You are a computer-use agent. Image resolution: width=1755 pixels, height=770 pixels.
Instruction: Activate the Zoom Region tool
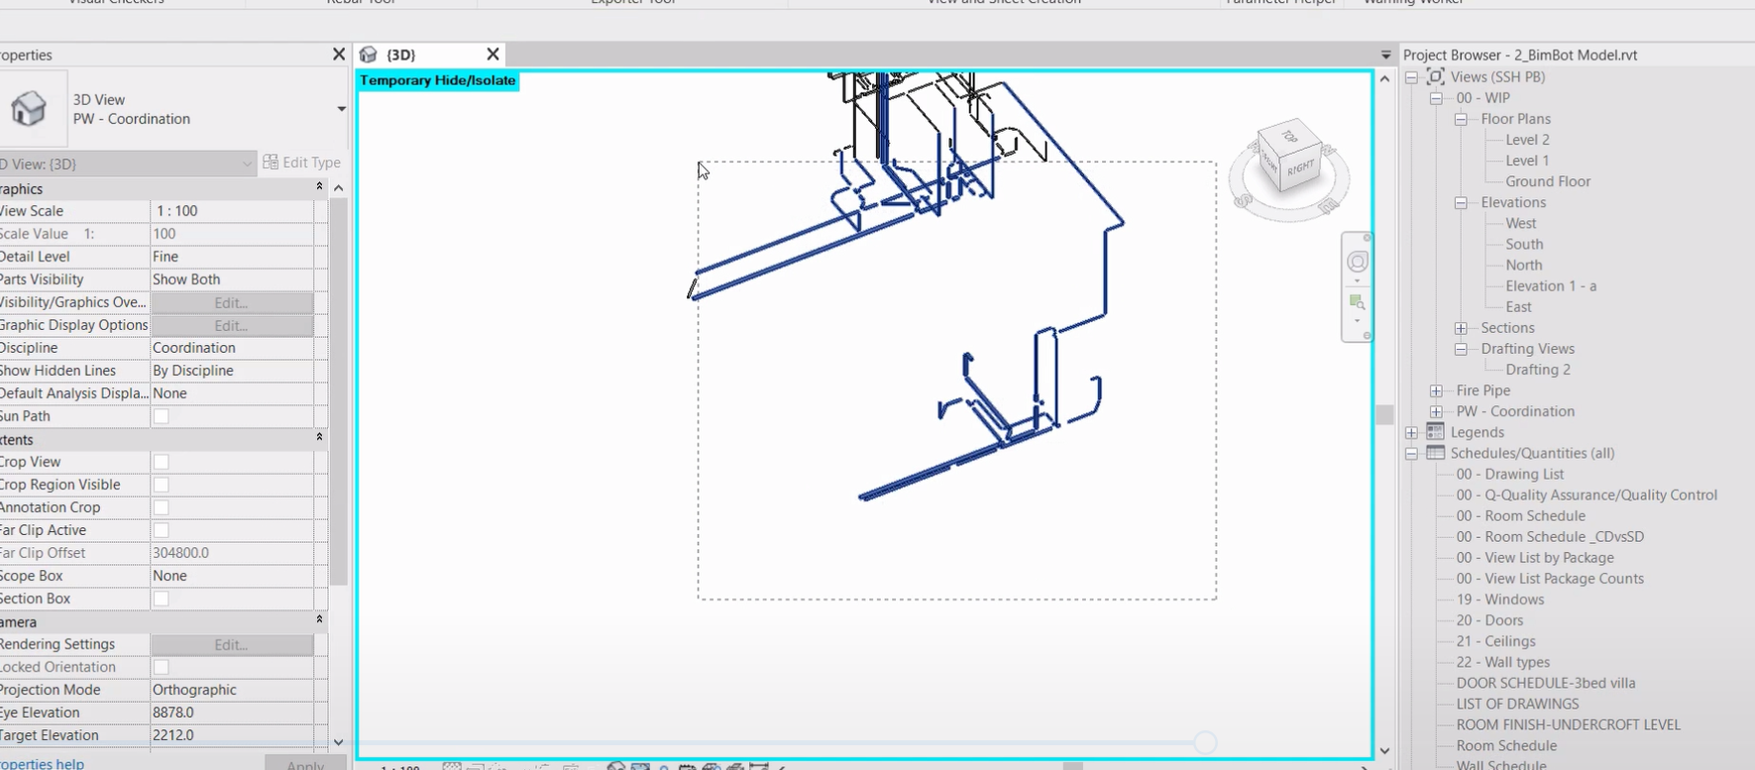click(x=1357, y=301)
